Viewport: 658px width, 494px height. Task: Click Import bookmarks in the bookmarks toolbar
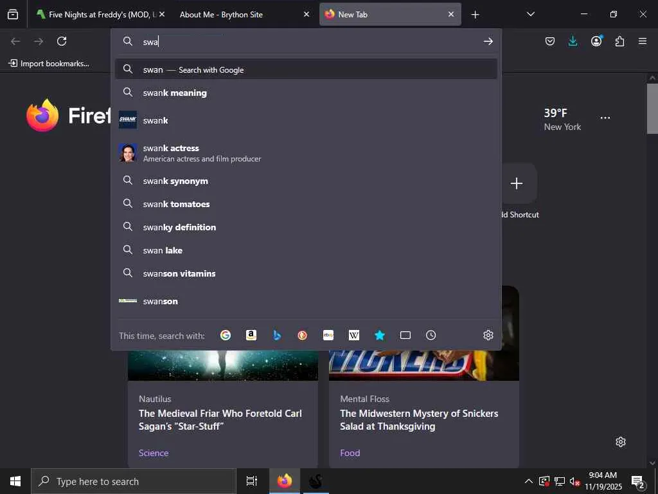49,64
